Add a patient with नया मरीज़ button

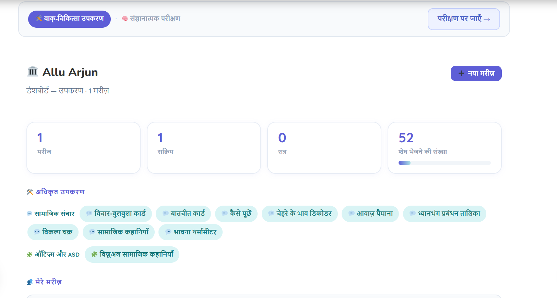pos(476,73)
